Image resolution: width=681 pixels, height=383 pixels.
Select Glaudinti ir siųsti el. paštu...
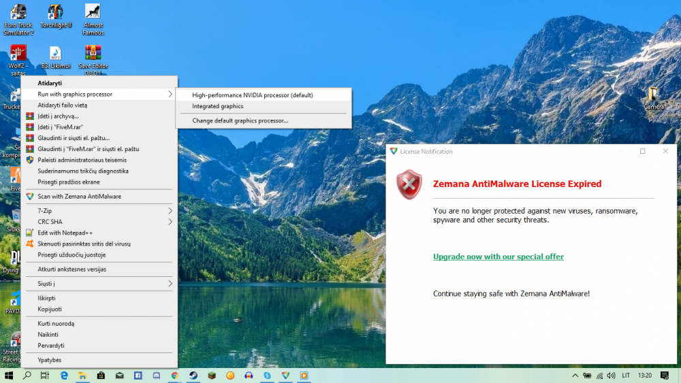coord(99,138)
